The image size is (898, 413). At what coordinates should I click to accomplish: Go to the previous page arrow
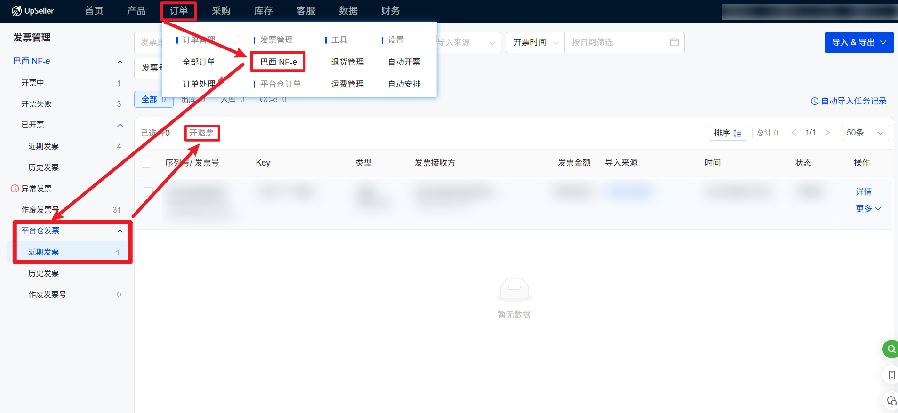click(794, 133)
